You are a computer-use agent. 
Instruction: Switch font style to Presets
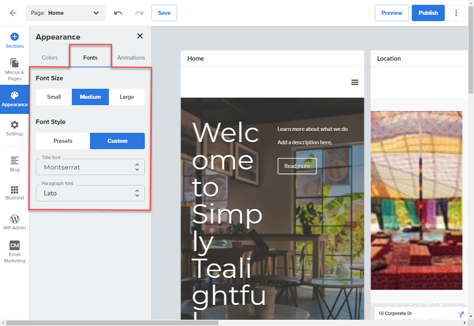click(63, 141)
